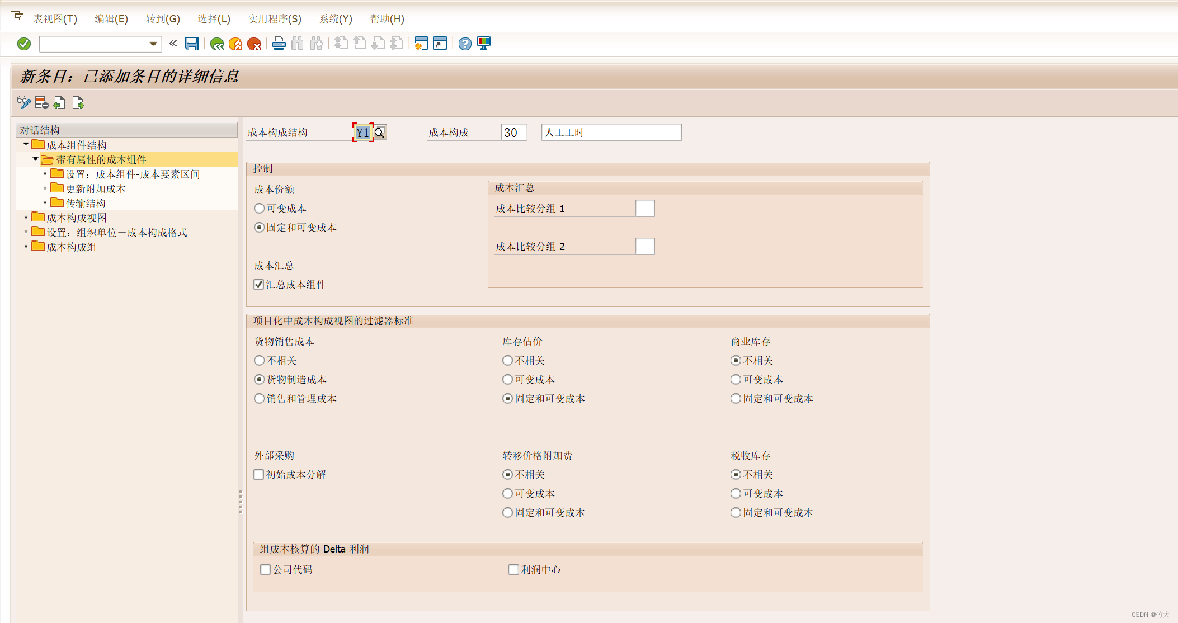Select the 可变成本 radio under 成本份额

coord(259,209)
